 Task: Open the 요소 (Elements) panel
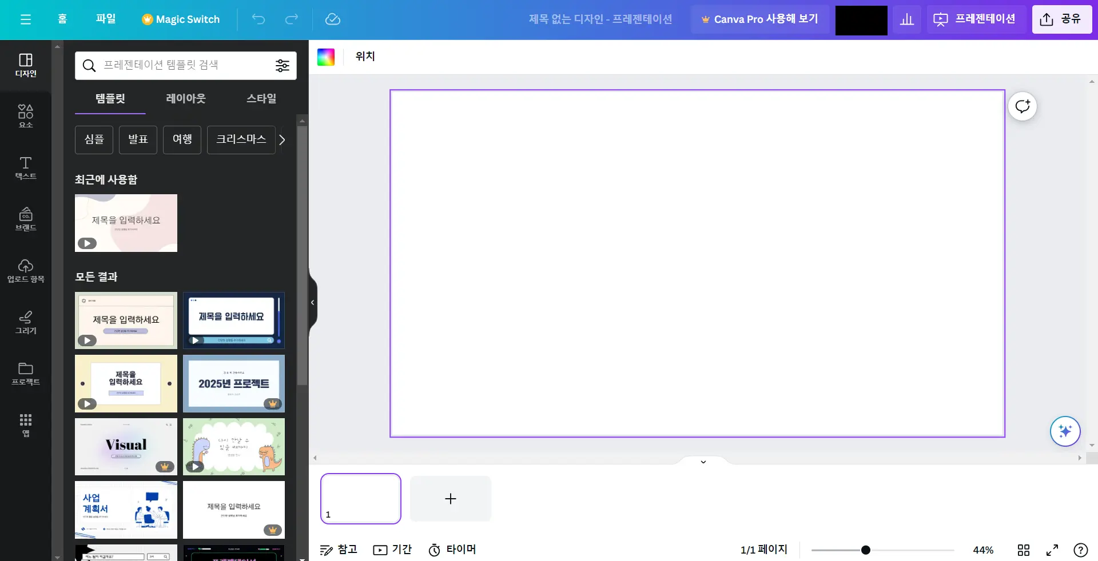[25, 117]
